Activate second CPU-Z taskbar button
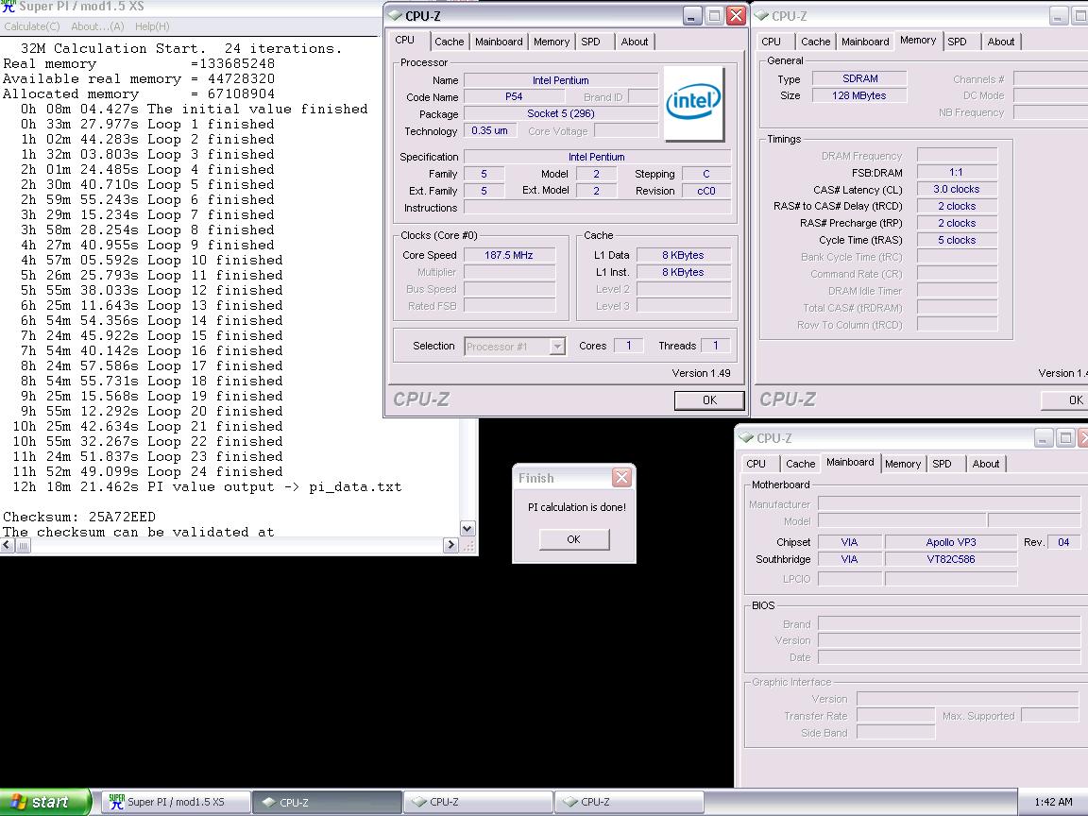This screenshot has height=816, width=1088. (477, 802)
